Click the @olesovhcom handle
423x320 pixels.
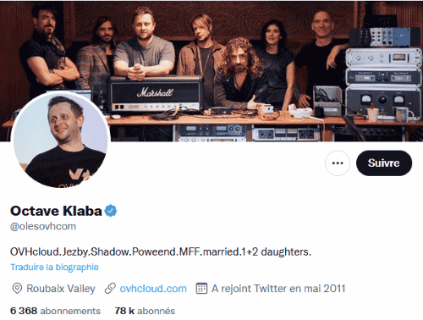[x=43, y=226]
